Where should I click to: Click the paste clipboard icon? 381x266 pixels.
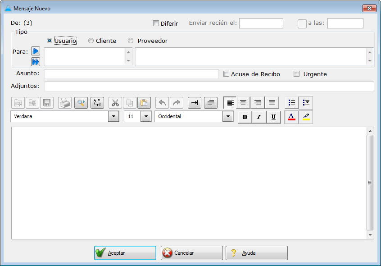point(144,103)
